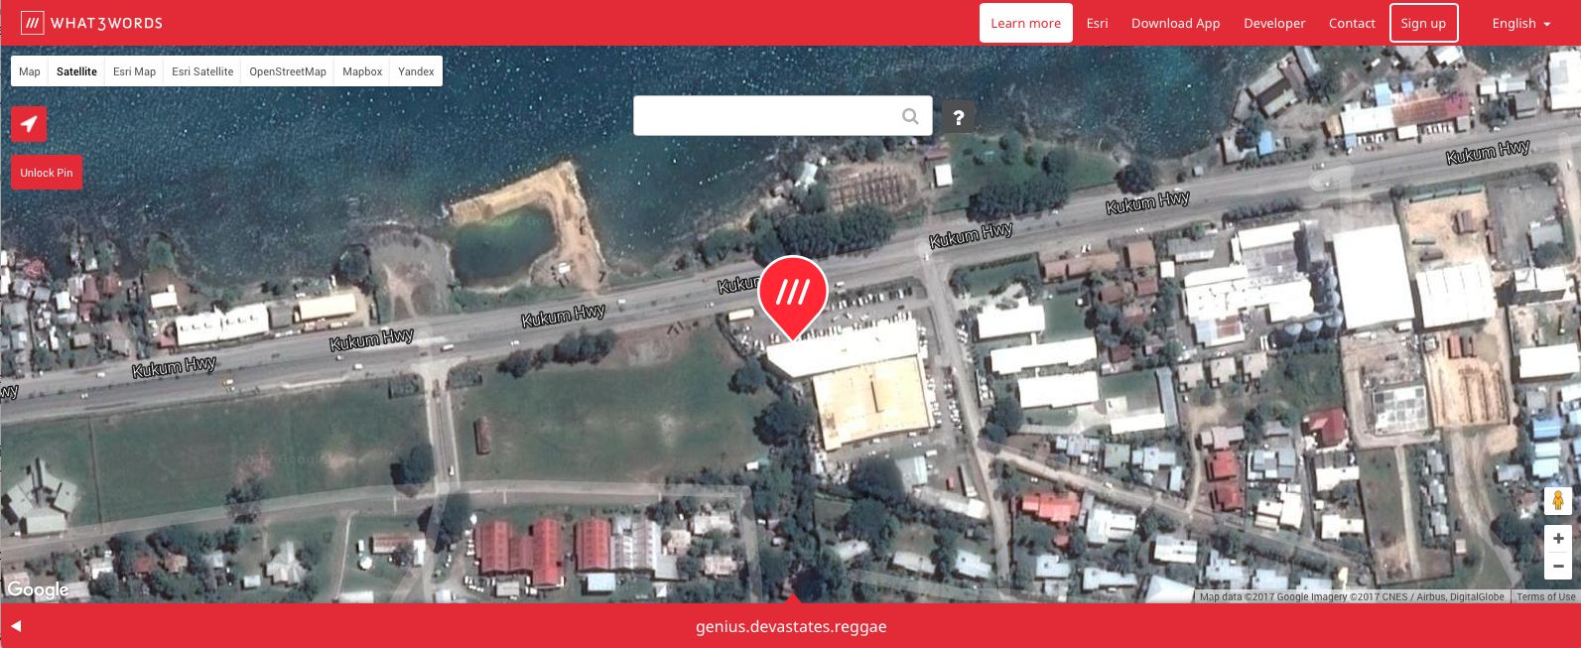
Task: Switch to Esri Map layer
Action: coord(134,71)
